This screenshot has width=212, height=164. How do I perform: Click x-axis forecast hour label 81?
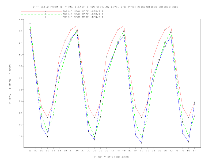click(189, 151)
